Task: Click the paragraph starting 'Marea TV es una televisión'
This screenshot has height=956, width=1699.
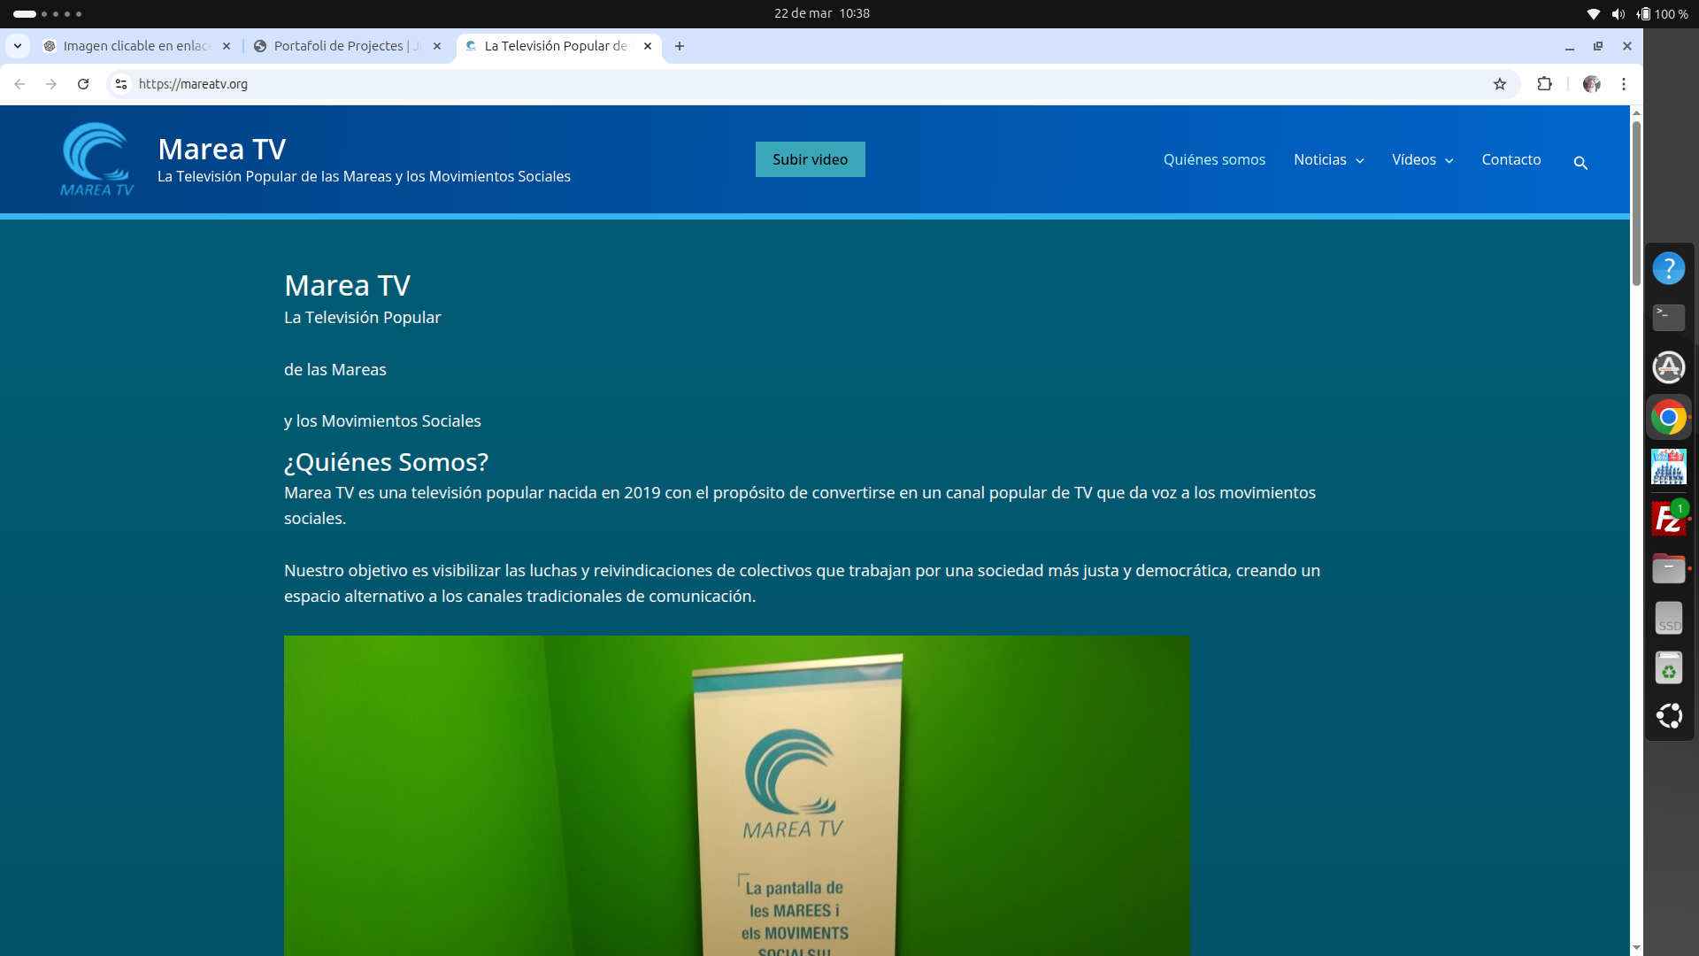Action: [x=800, y=505]
